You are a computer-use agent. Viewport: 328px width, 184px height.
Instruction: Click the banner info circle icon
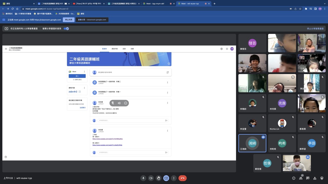169,64
